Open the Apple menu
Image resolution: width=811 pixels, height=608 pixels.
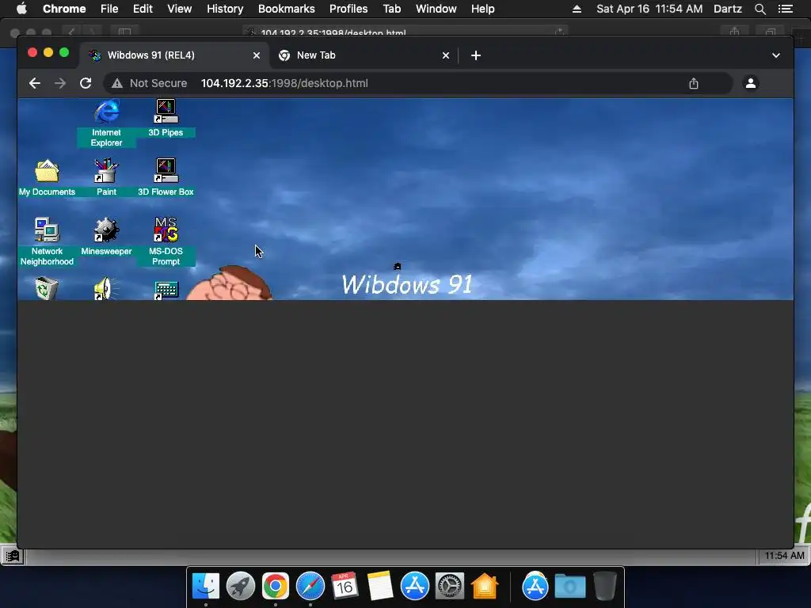[x=21, y=9]
